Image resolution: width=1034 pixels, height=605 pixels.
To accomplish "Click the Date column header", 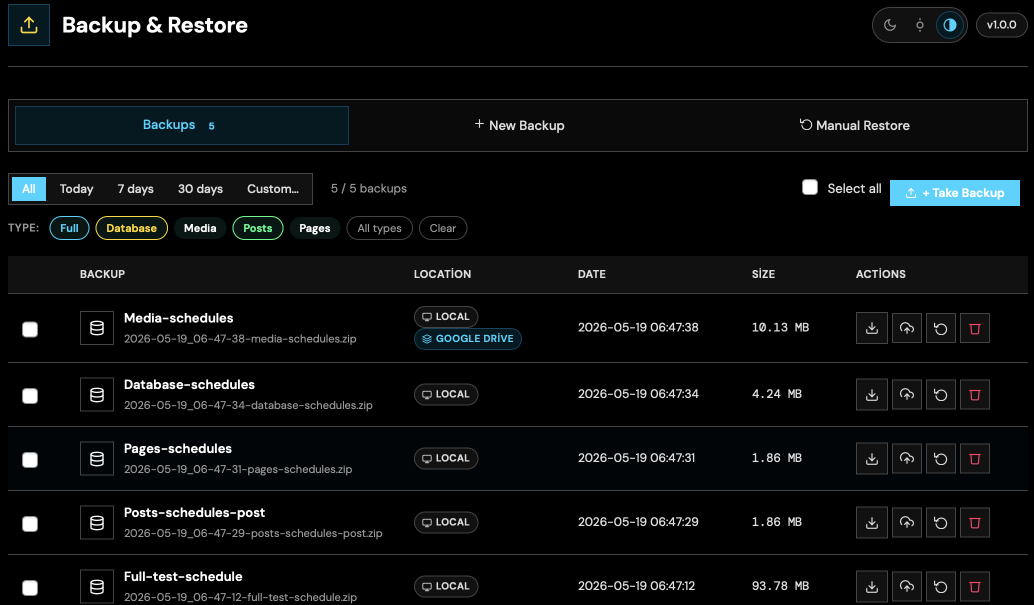I will point(592,274).
